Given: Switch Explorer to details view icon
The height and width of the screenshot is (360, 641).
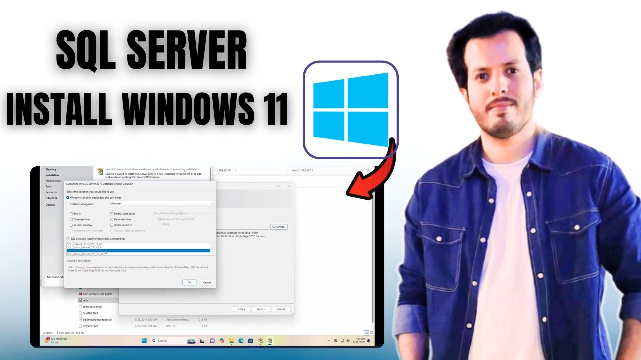Looking at the screenshot, I should click(366, 332).
